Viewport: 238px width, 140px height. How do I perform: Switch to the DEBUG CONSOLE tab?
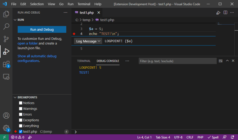tap(108, 61)
